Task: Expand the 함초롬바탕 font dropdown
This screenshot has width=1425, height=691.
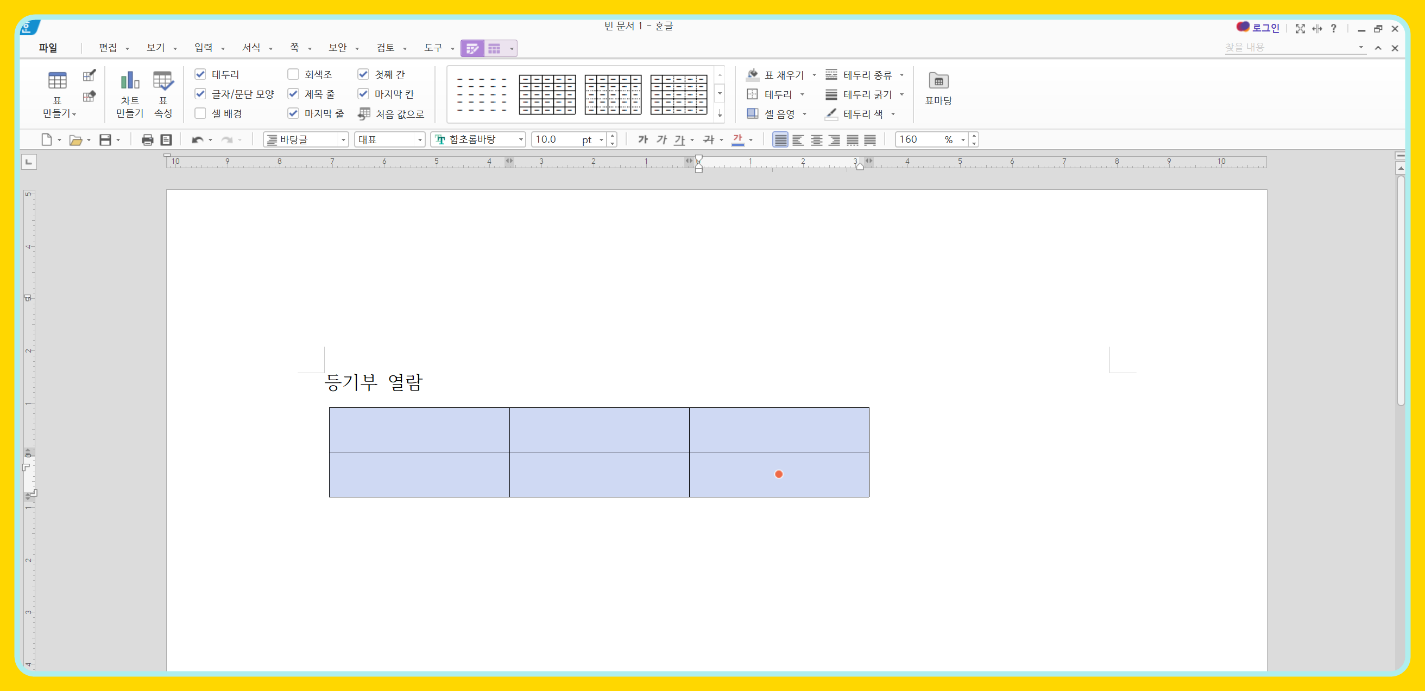Action: pyautogui.click(x=521, y=140)
